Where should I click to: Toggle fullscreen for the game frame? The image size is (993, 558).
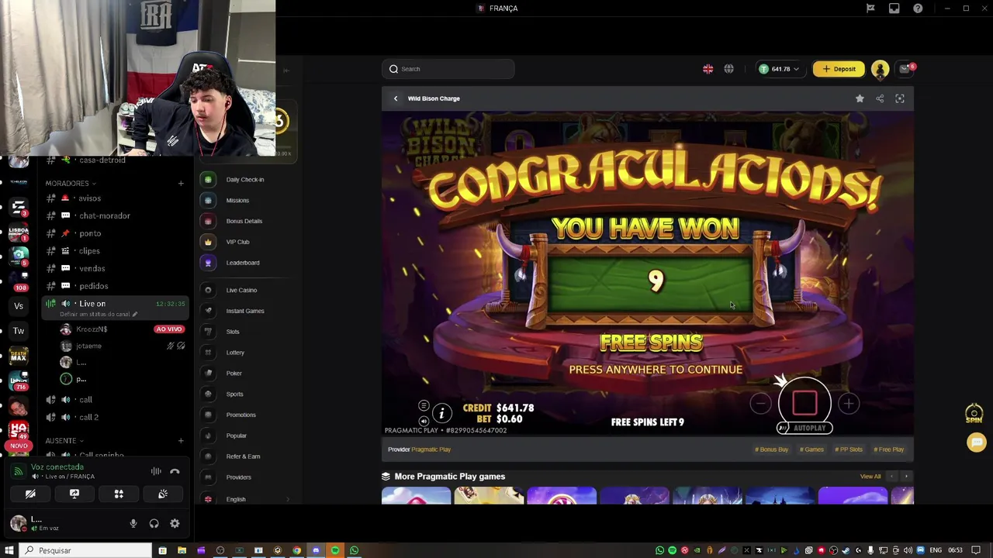click(x=900, y=98)
